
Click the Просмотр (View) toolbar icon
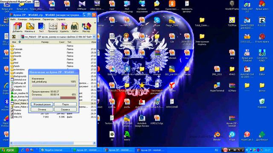click(x=53, y=27)
